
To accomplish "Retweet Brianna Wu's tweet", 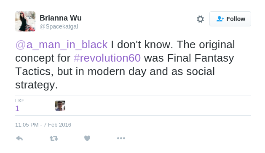I will (x=54, y=138).
